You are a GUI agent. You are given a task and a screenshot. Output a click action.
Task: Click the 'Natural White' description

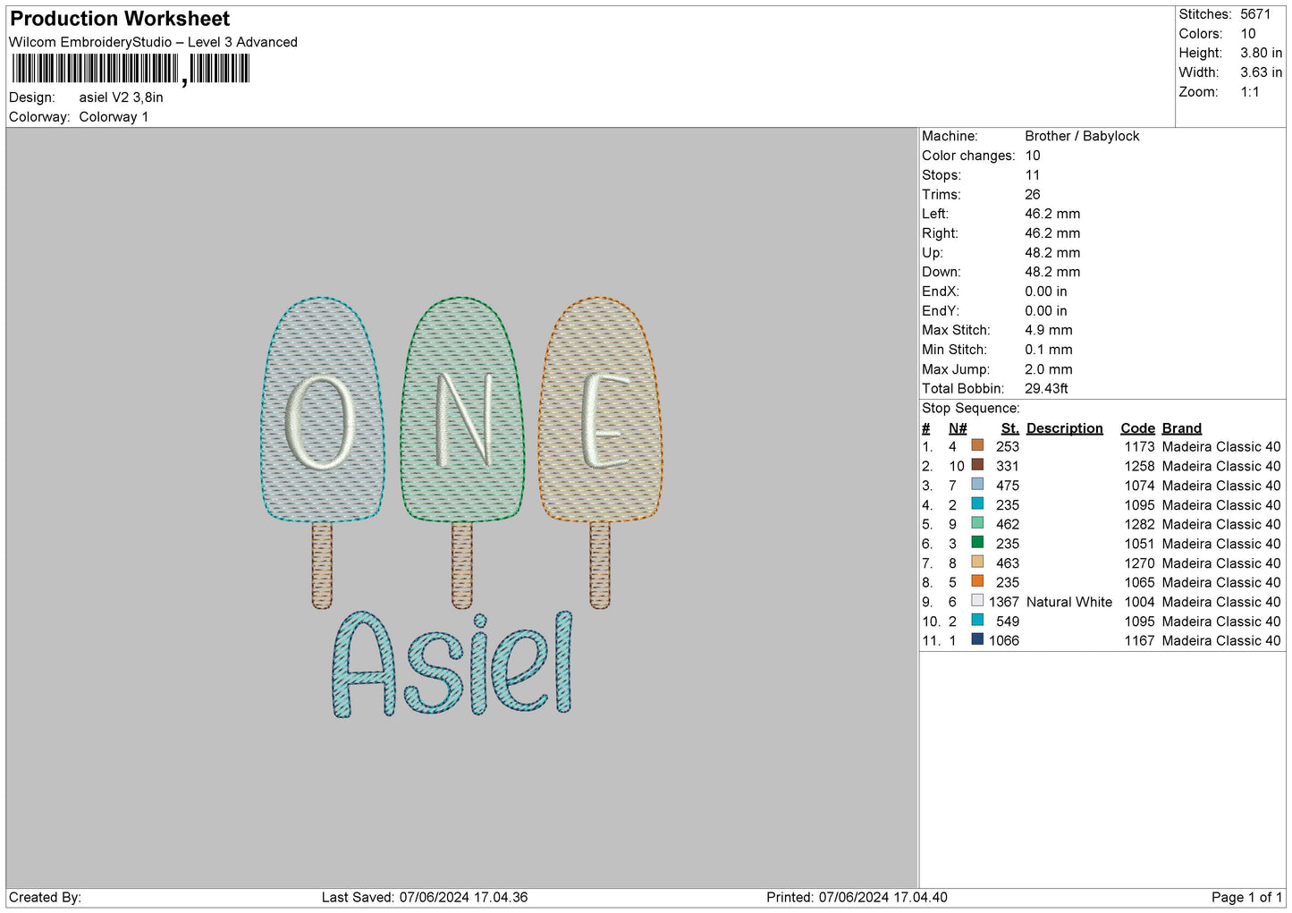tap(1069, 602)
